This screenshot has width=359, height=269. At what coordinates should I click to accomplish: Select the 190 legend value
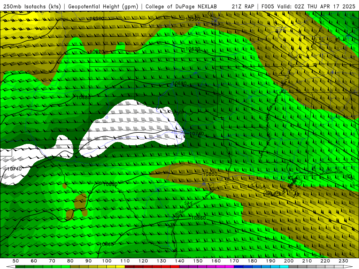(x=271, y=261)
